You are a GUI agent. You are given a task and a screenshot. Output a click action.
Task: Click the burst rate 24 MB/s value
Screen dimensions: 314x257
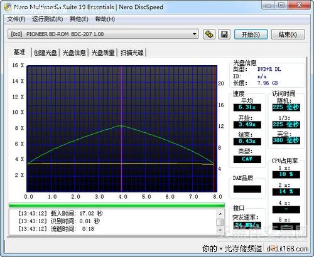click(x=247, y=225)
